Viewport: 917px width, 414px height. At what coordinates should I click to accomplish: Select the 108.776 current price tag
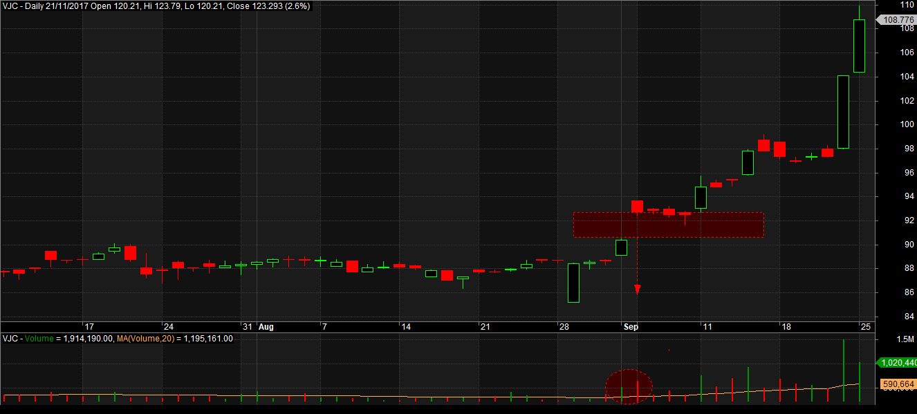point(898,20)
